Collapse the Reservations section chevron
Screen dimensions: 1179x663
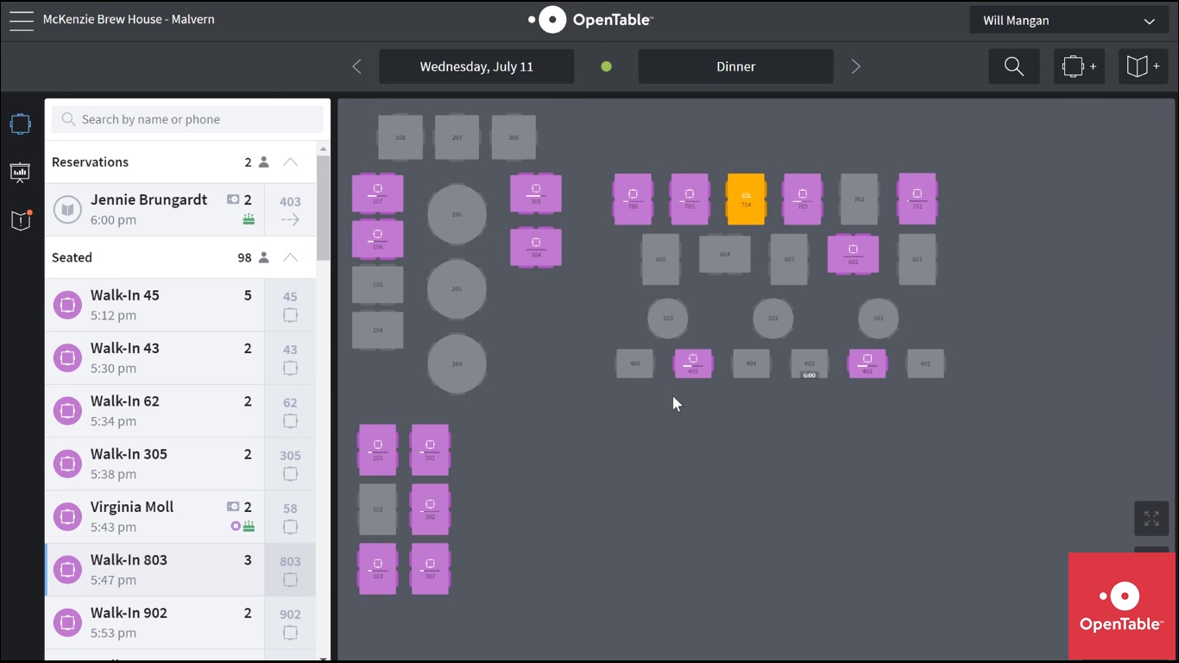point(291,162)
